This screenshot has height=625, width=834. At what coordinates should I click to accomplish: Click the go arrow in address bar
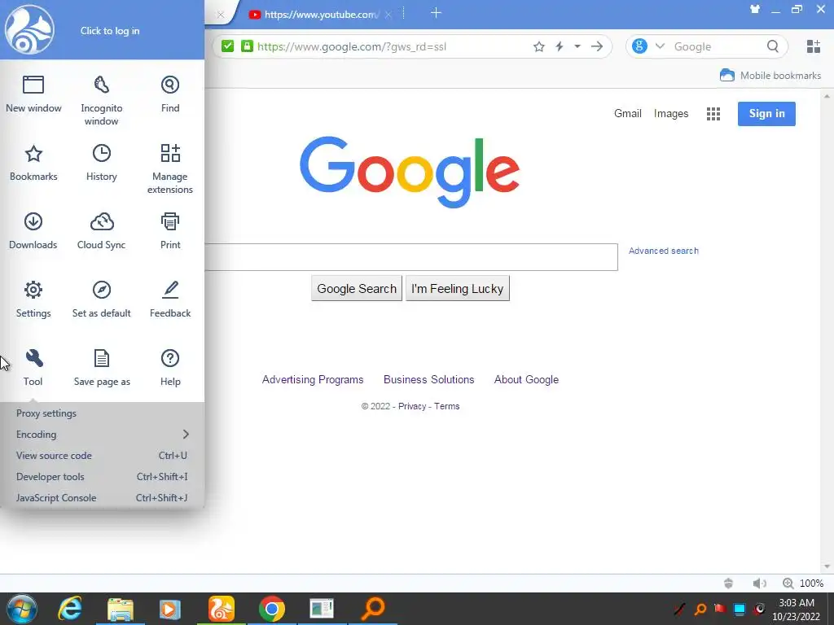tap(597, 46)
